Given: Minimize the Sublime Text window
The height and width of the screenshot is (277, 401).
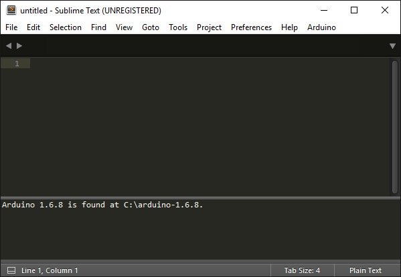Looking at the screenshot, I should point(324,10).
